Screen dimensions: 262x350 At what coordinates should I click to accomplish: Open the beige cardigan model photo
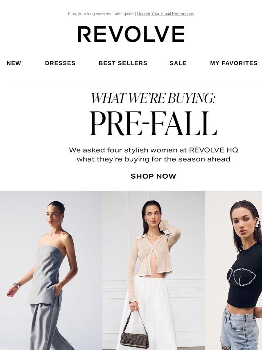pyautogui.click(x=154, y=270)
